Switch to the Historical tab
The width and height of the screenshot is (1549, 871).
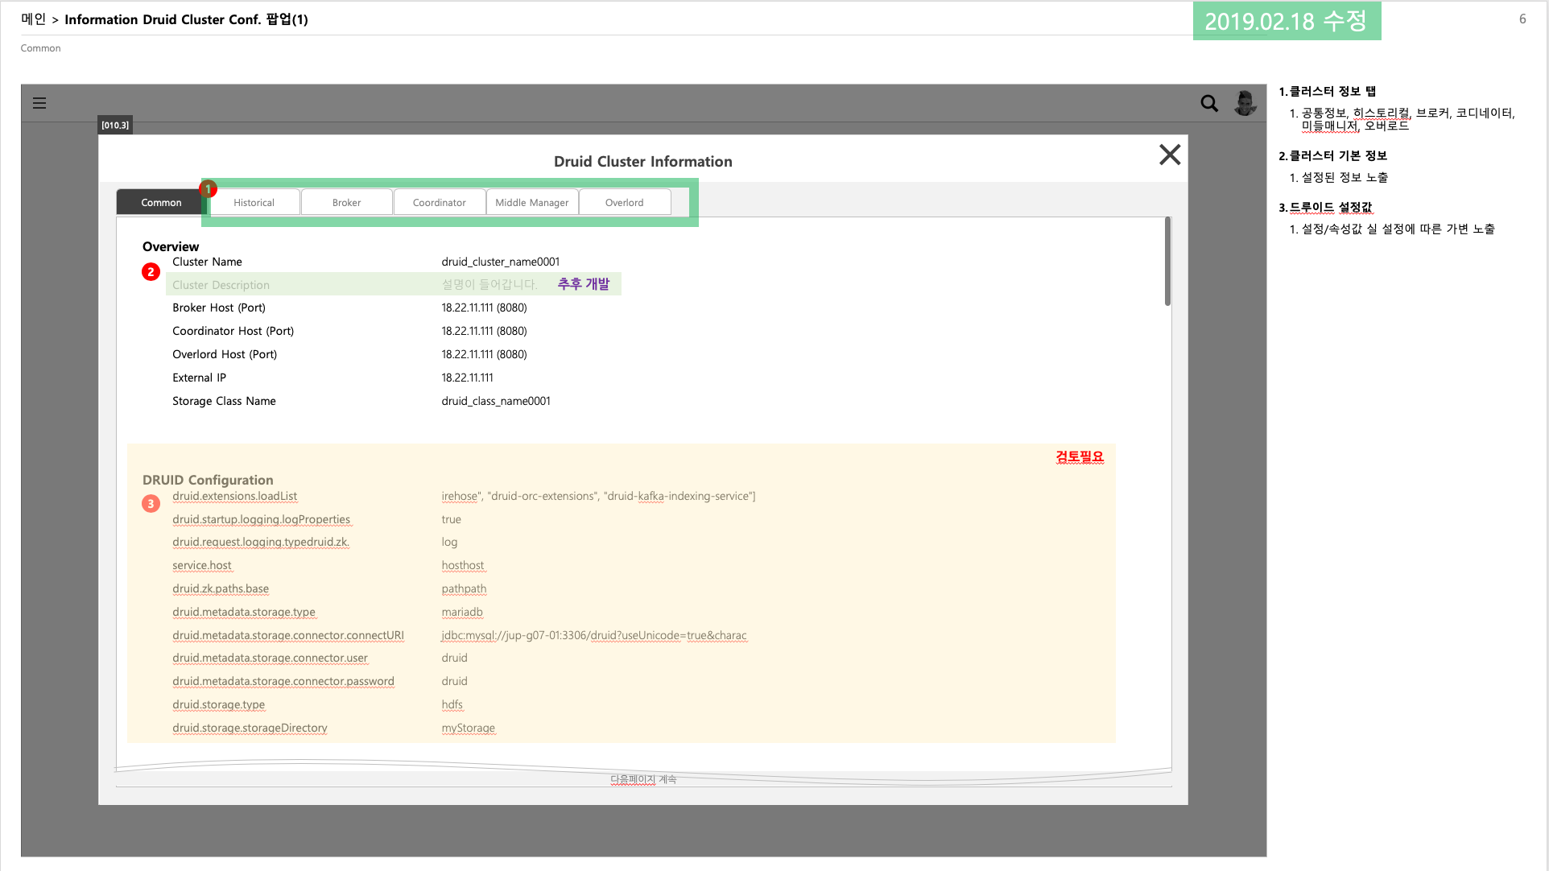pyautogui.click(x=254, y=202)
